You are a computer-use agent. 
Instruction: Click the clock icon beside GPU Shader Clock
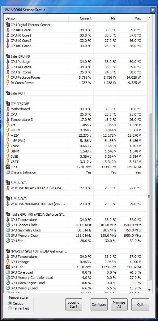coord(8,225)
